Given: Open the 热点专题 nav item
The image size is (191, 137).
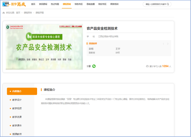Looking at the screenshot, I should [55, 4].
